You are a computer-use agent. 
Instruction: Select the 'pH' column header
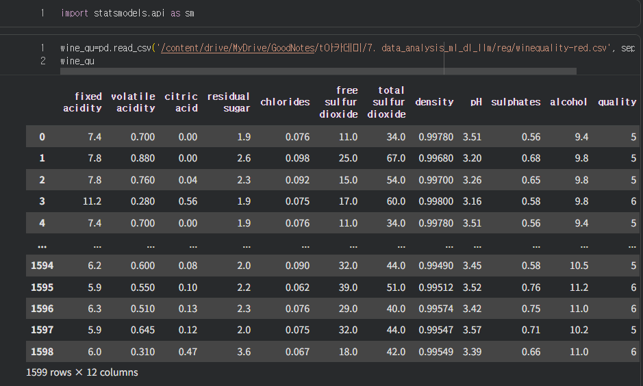point(476,102)
